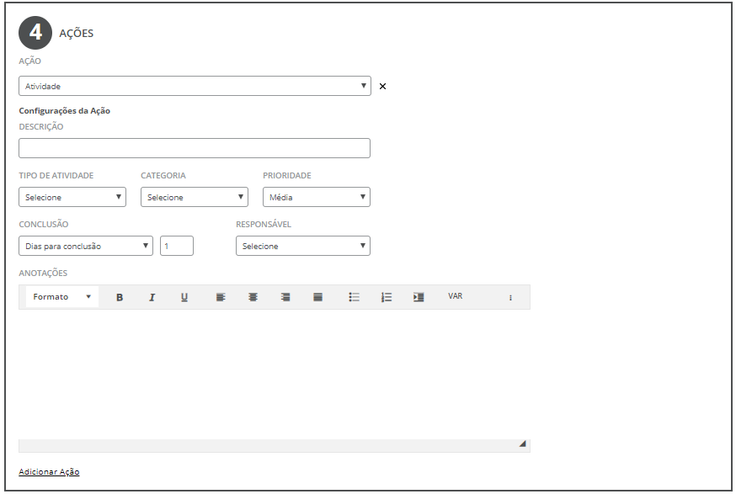Image resolution: width=736 pixels, height=494 pixels.
Task: Align annotation text to the left
Action: click(x=221, y=297)
